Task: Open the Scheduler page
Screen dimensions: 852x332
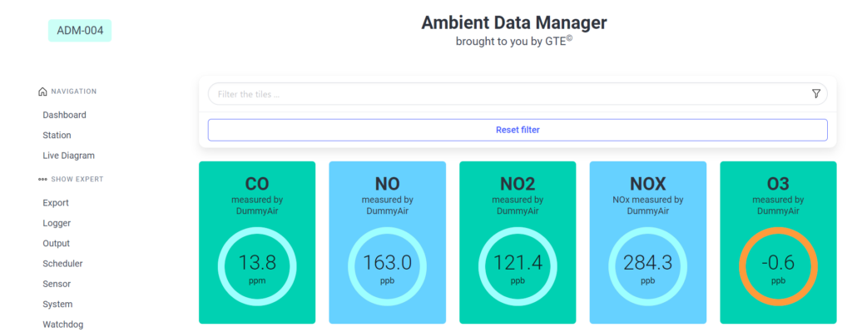Action: (62, 264)
